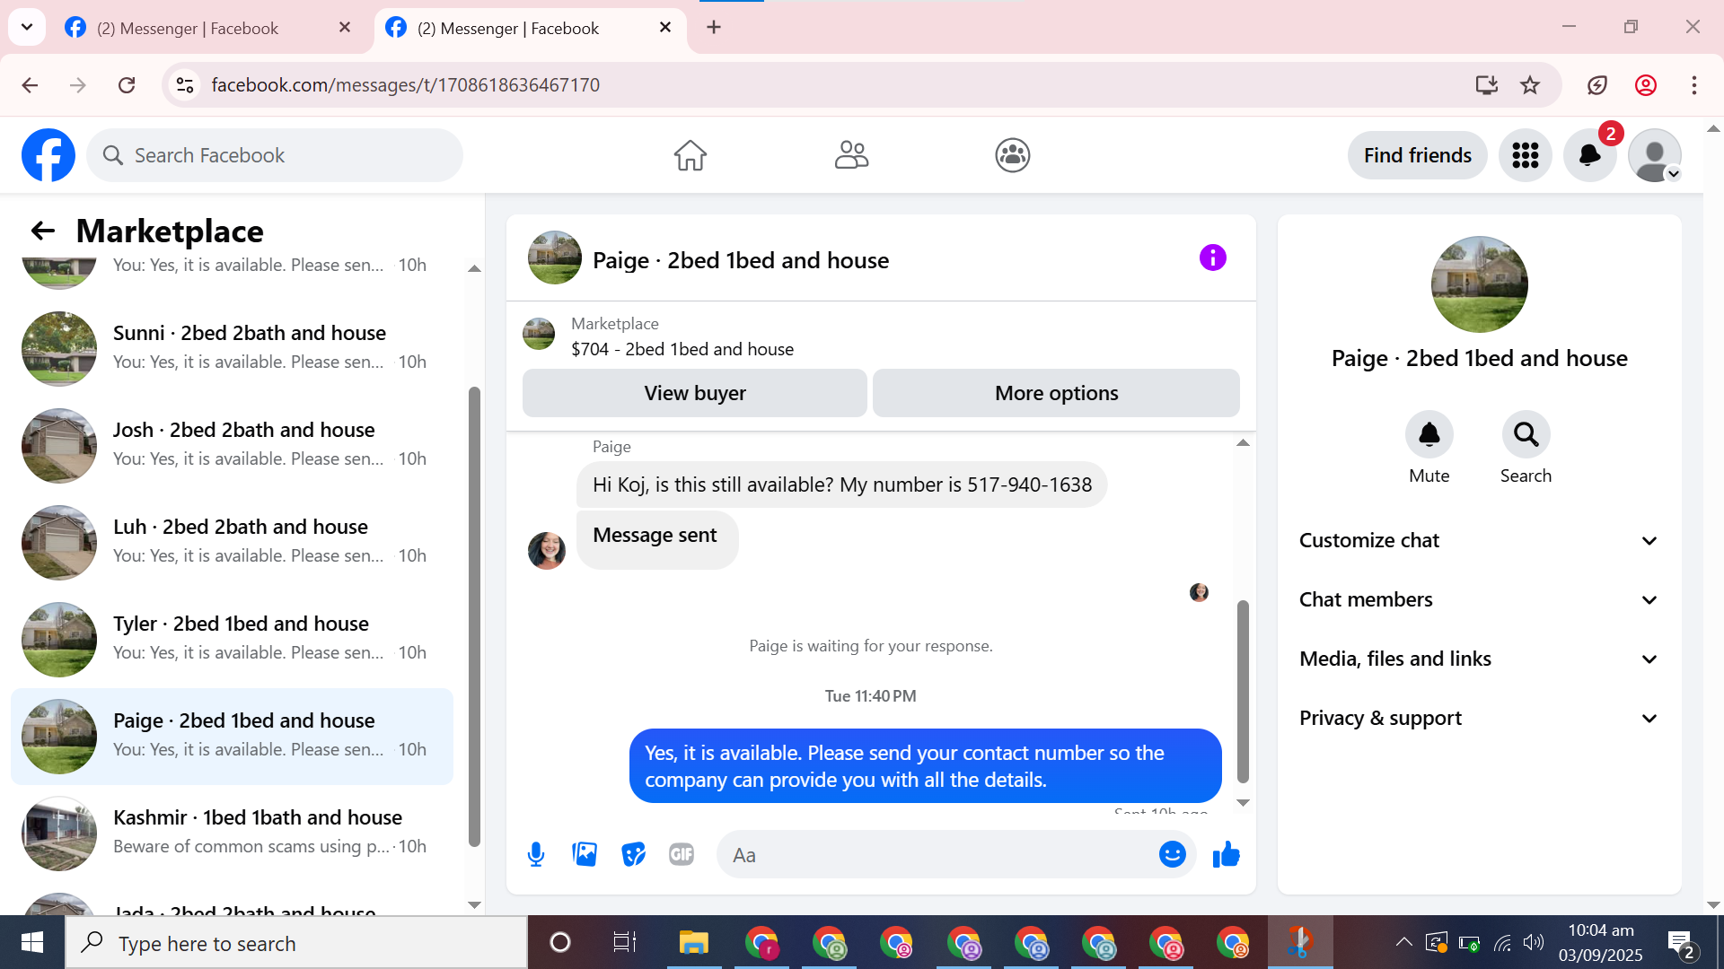Click More options button
The width and height of the screenshot is (1724, 969).
(x=1056, y=393)
